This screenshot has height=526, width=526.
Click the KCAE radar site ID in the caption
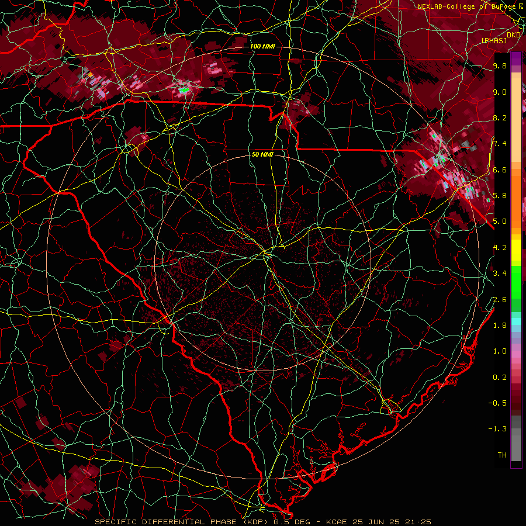337,522
